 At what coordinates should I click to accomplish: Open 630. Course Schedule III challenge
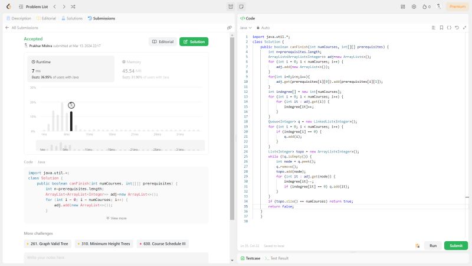[163, 244]
